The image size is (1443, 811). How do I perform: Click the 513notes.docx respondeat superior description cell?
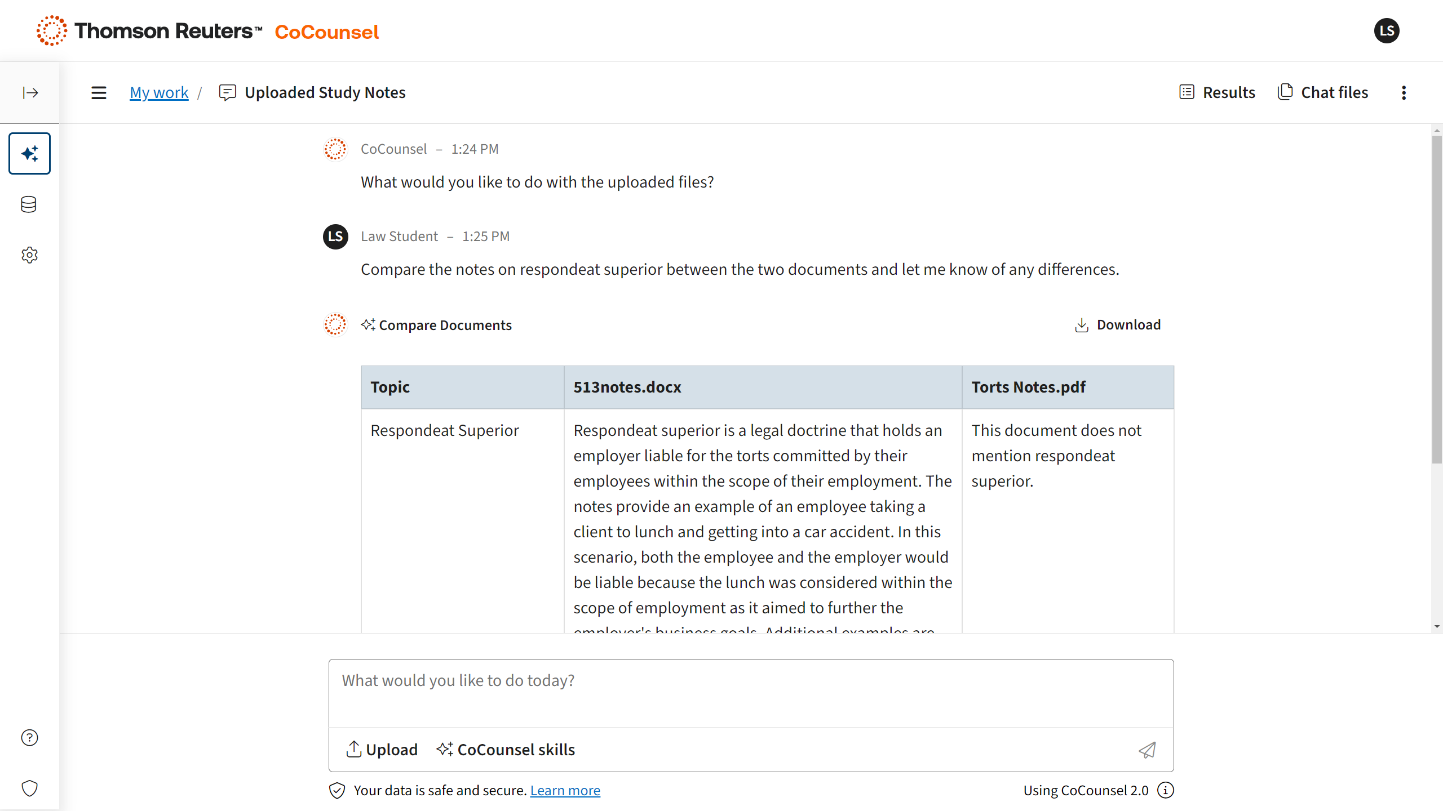click(x=763, y=521)
